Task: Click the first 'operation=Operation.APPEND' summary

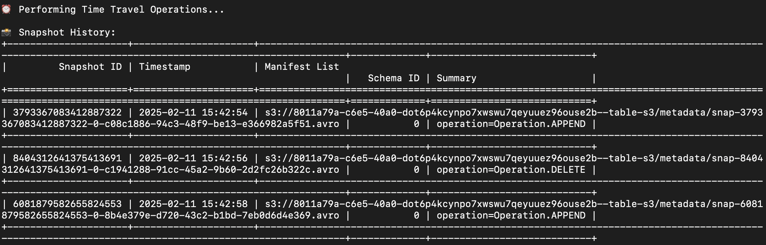Action: [x=511, y=124]
